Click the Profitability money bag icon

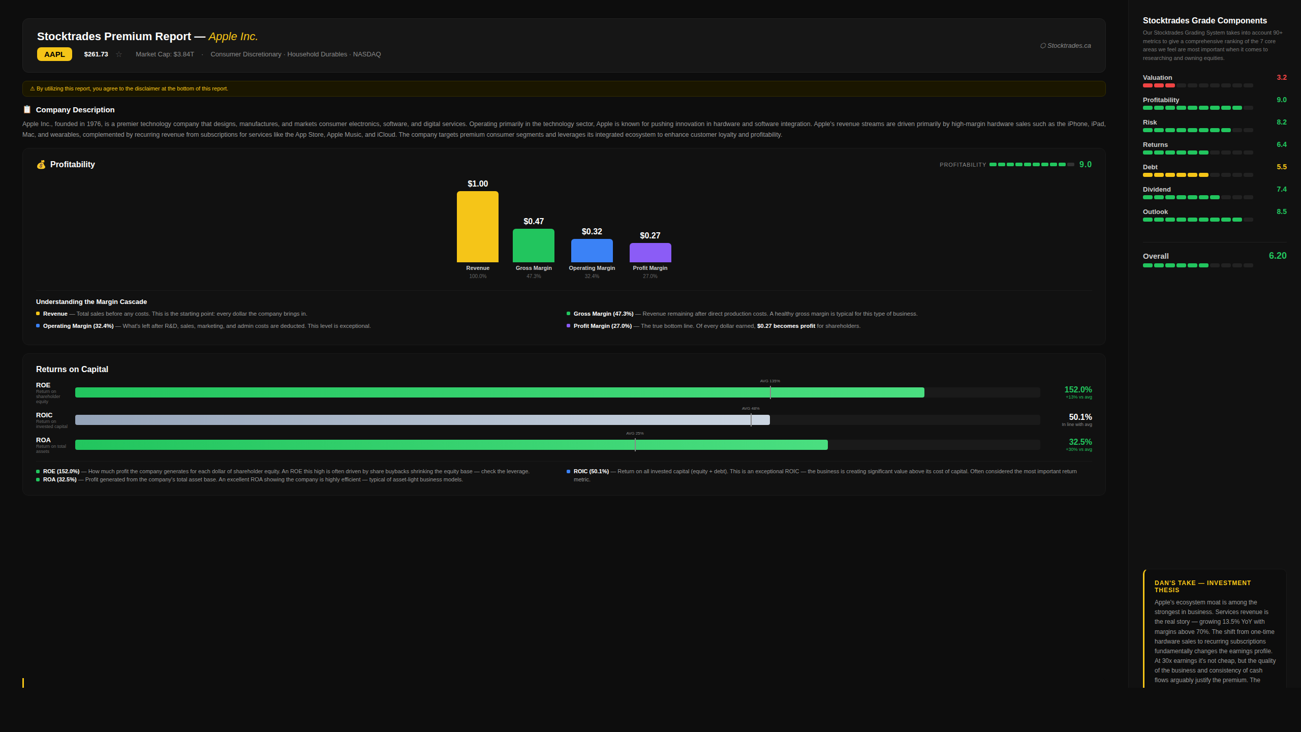coord(41,165)
